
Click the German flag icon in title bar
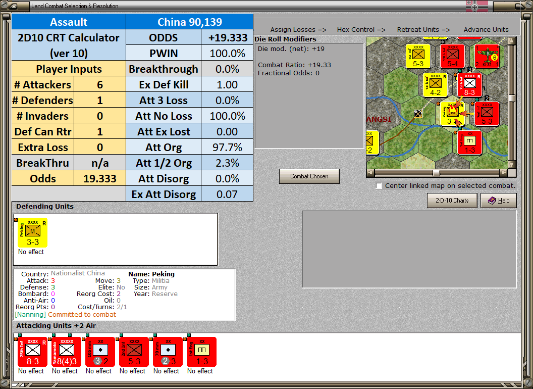476,6
